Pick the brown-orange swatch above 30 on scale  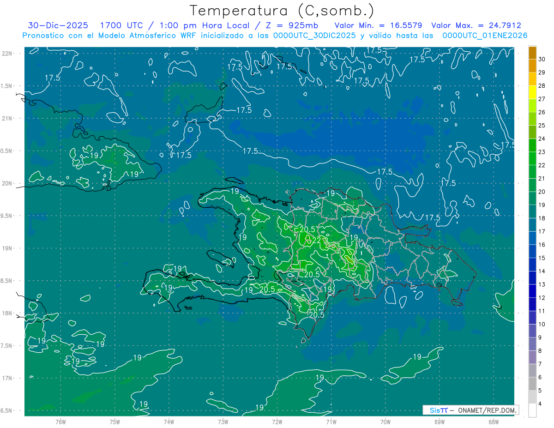[532, 53]
